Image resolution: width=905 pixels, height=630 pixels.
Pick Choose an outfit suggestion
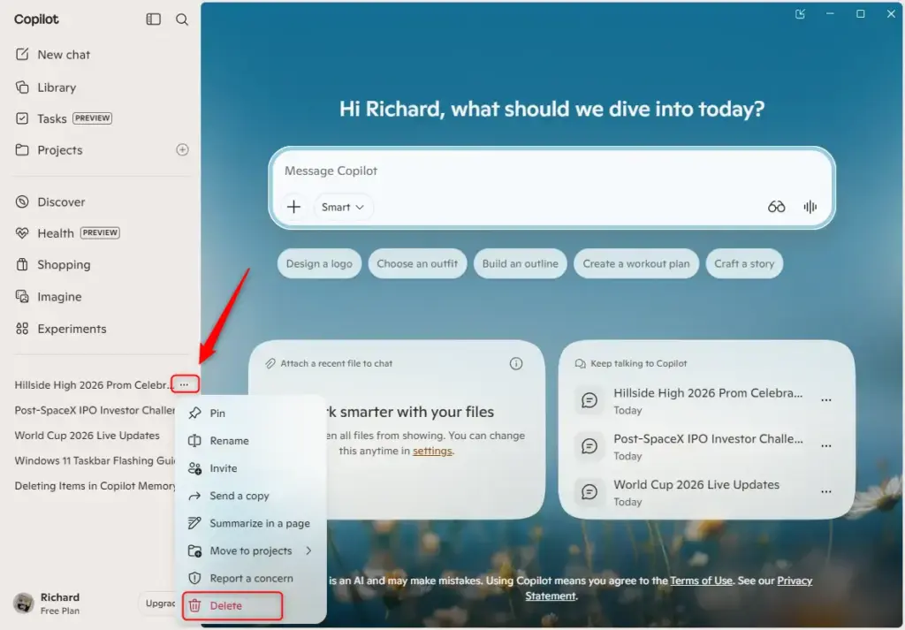[417, 263]
